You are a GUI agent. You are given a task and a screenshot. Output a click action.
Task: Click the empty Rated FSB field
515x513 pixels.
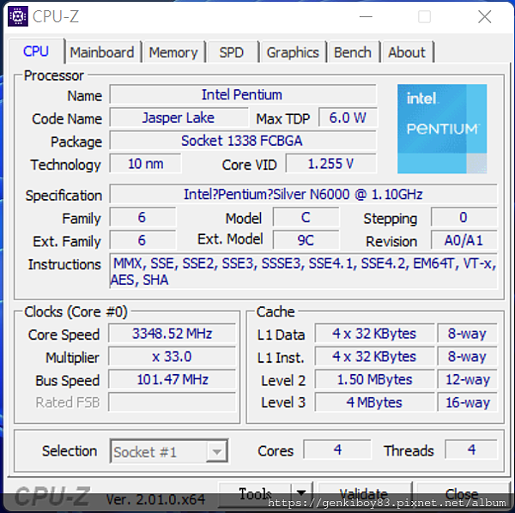pyautogui.click(x=173, y=402)
